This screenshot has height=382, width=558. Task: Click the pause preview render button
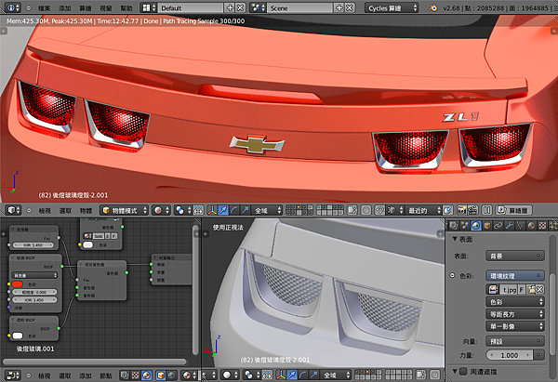tap(487, 211)
